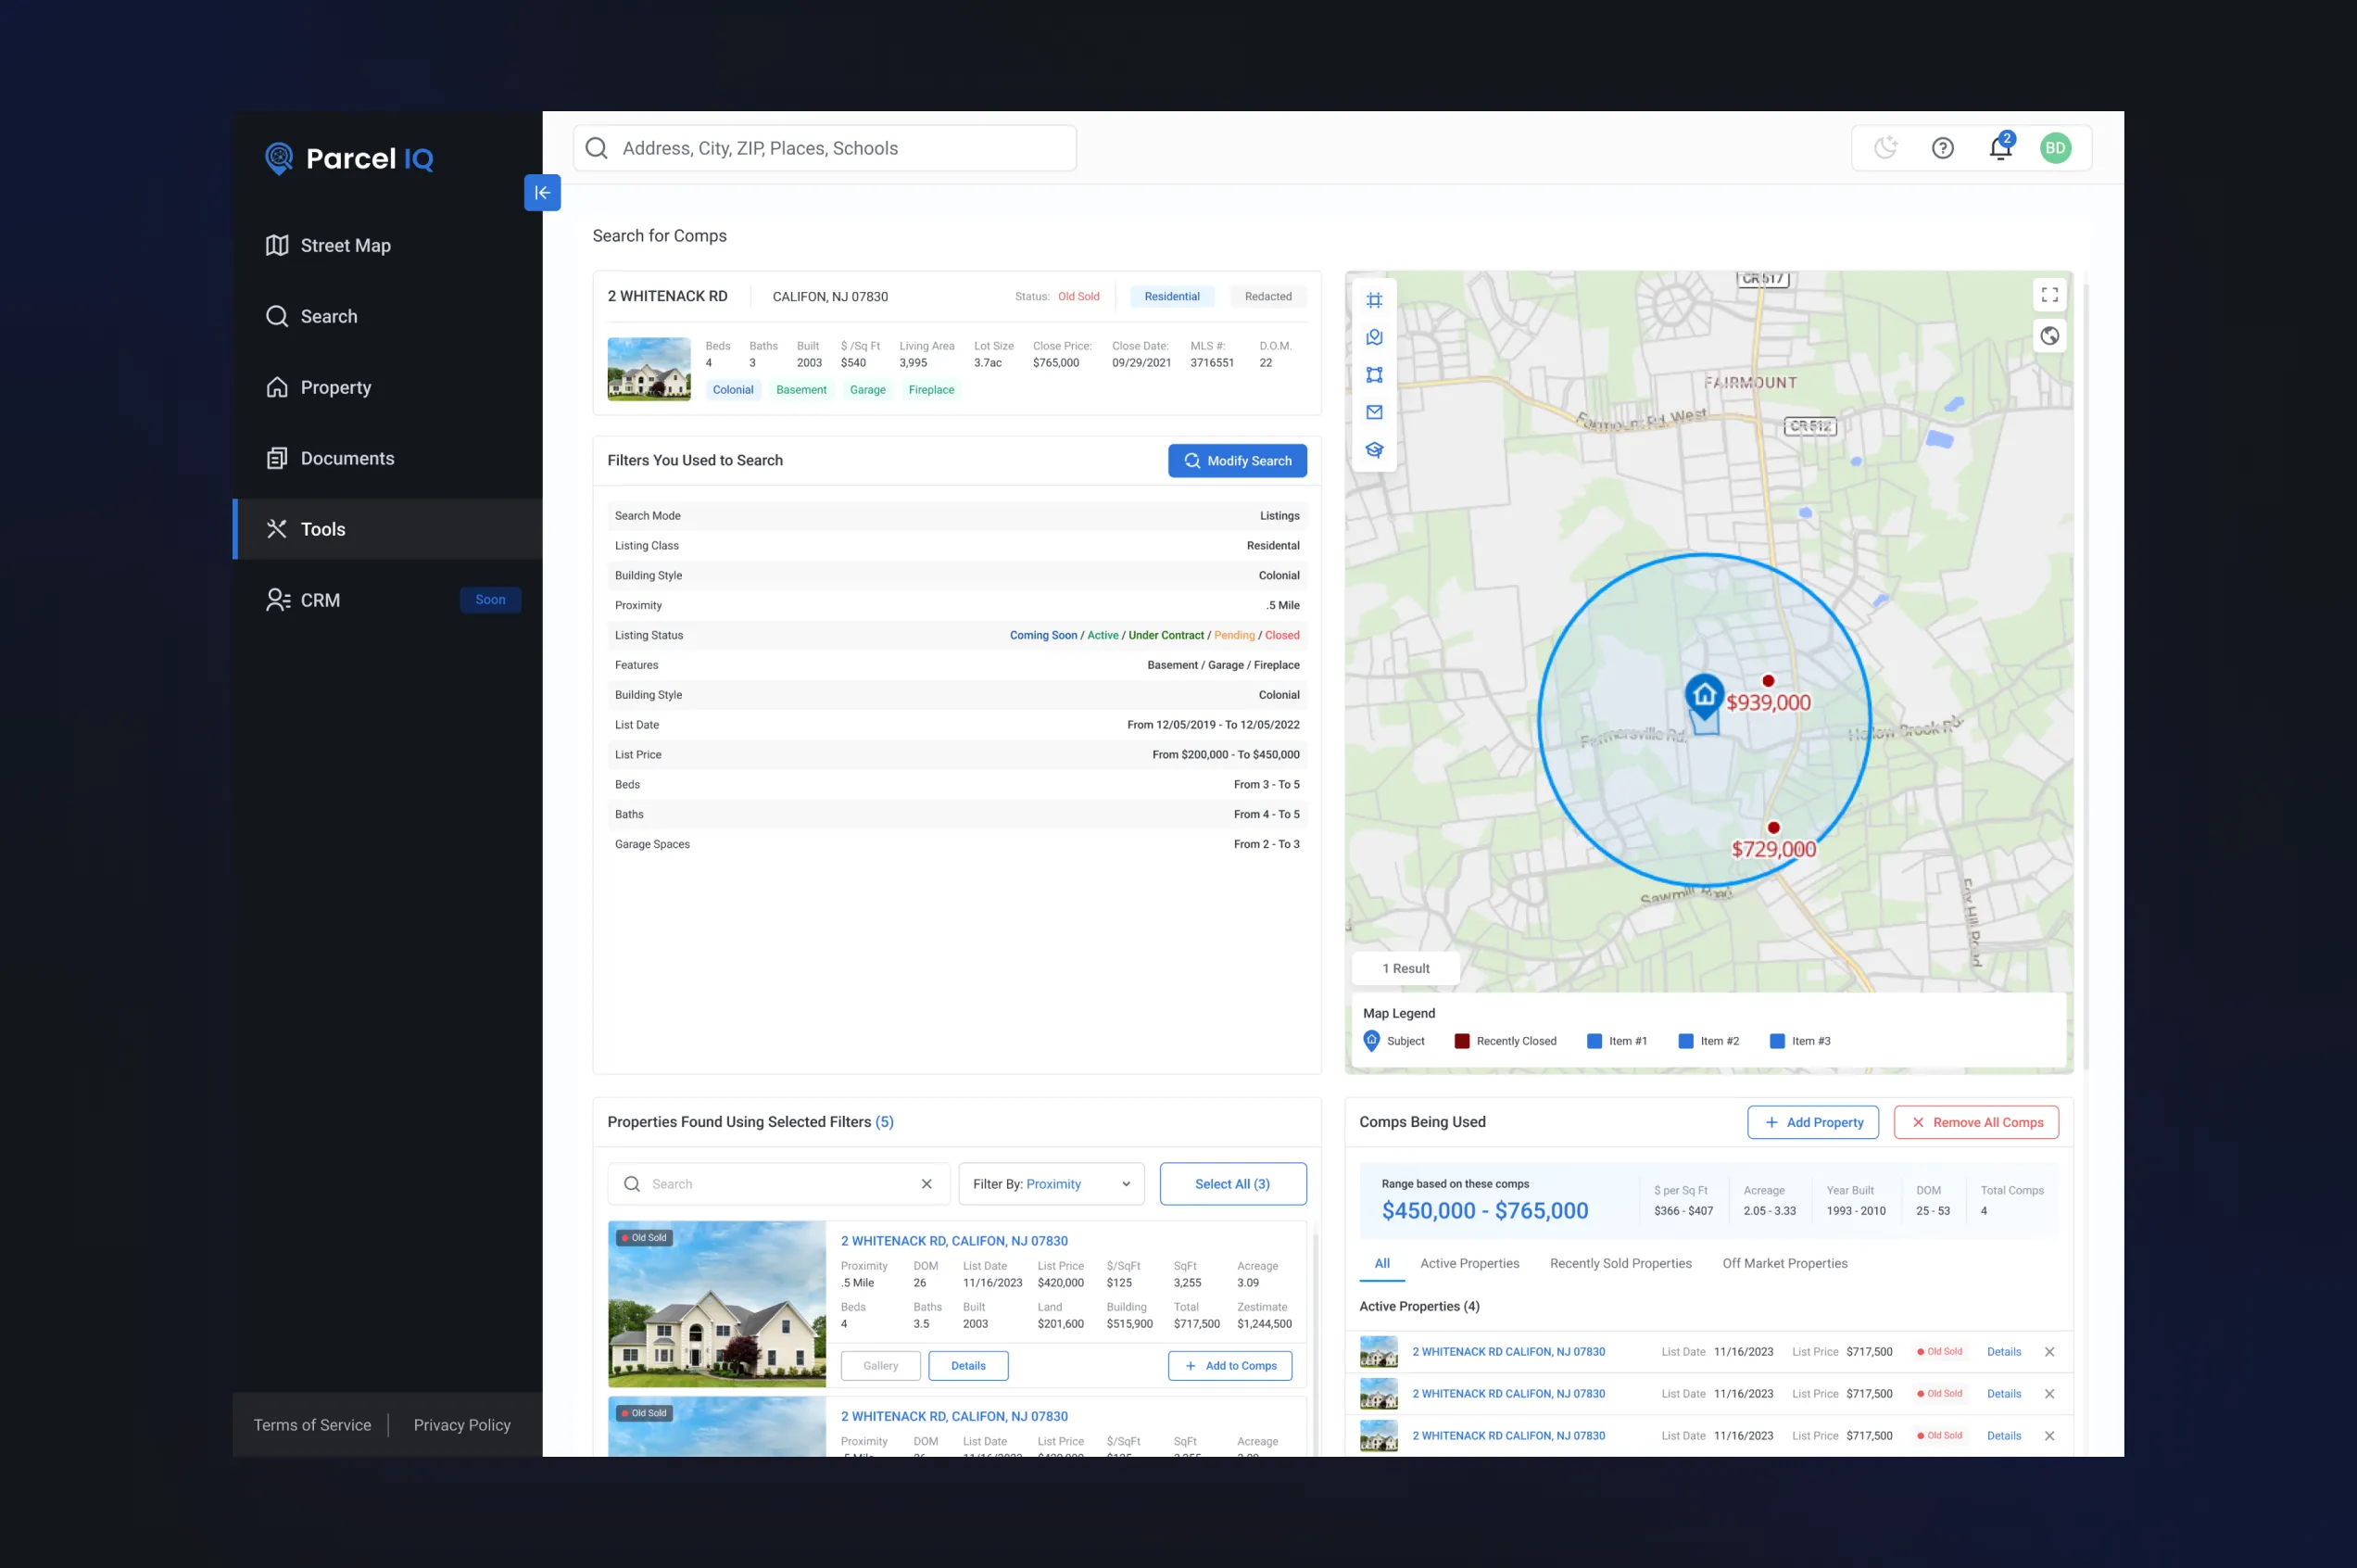2357x1568 pixels.
Task: Switch to Active Properties tab
Action: click(1469, 1263)
